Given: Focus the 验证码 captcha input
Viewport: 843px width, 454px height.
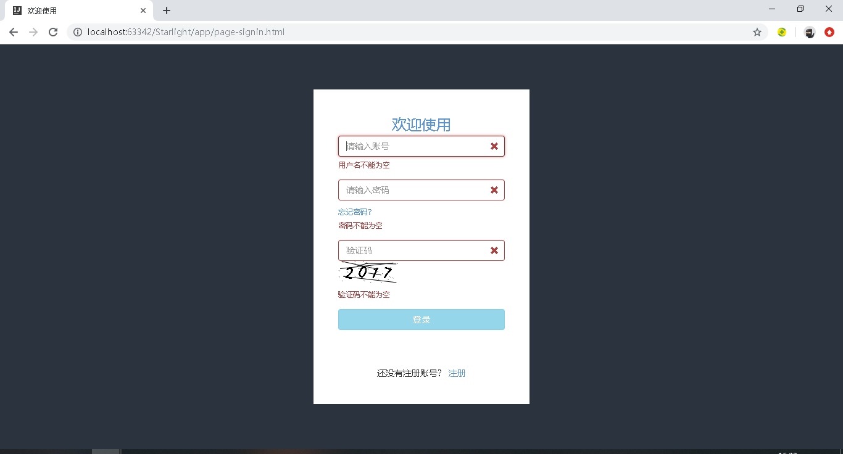Looking at the screenshot, I should point(421,250).
